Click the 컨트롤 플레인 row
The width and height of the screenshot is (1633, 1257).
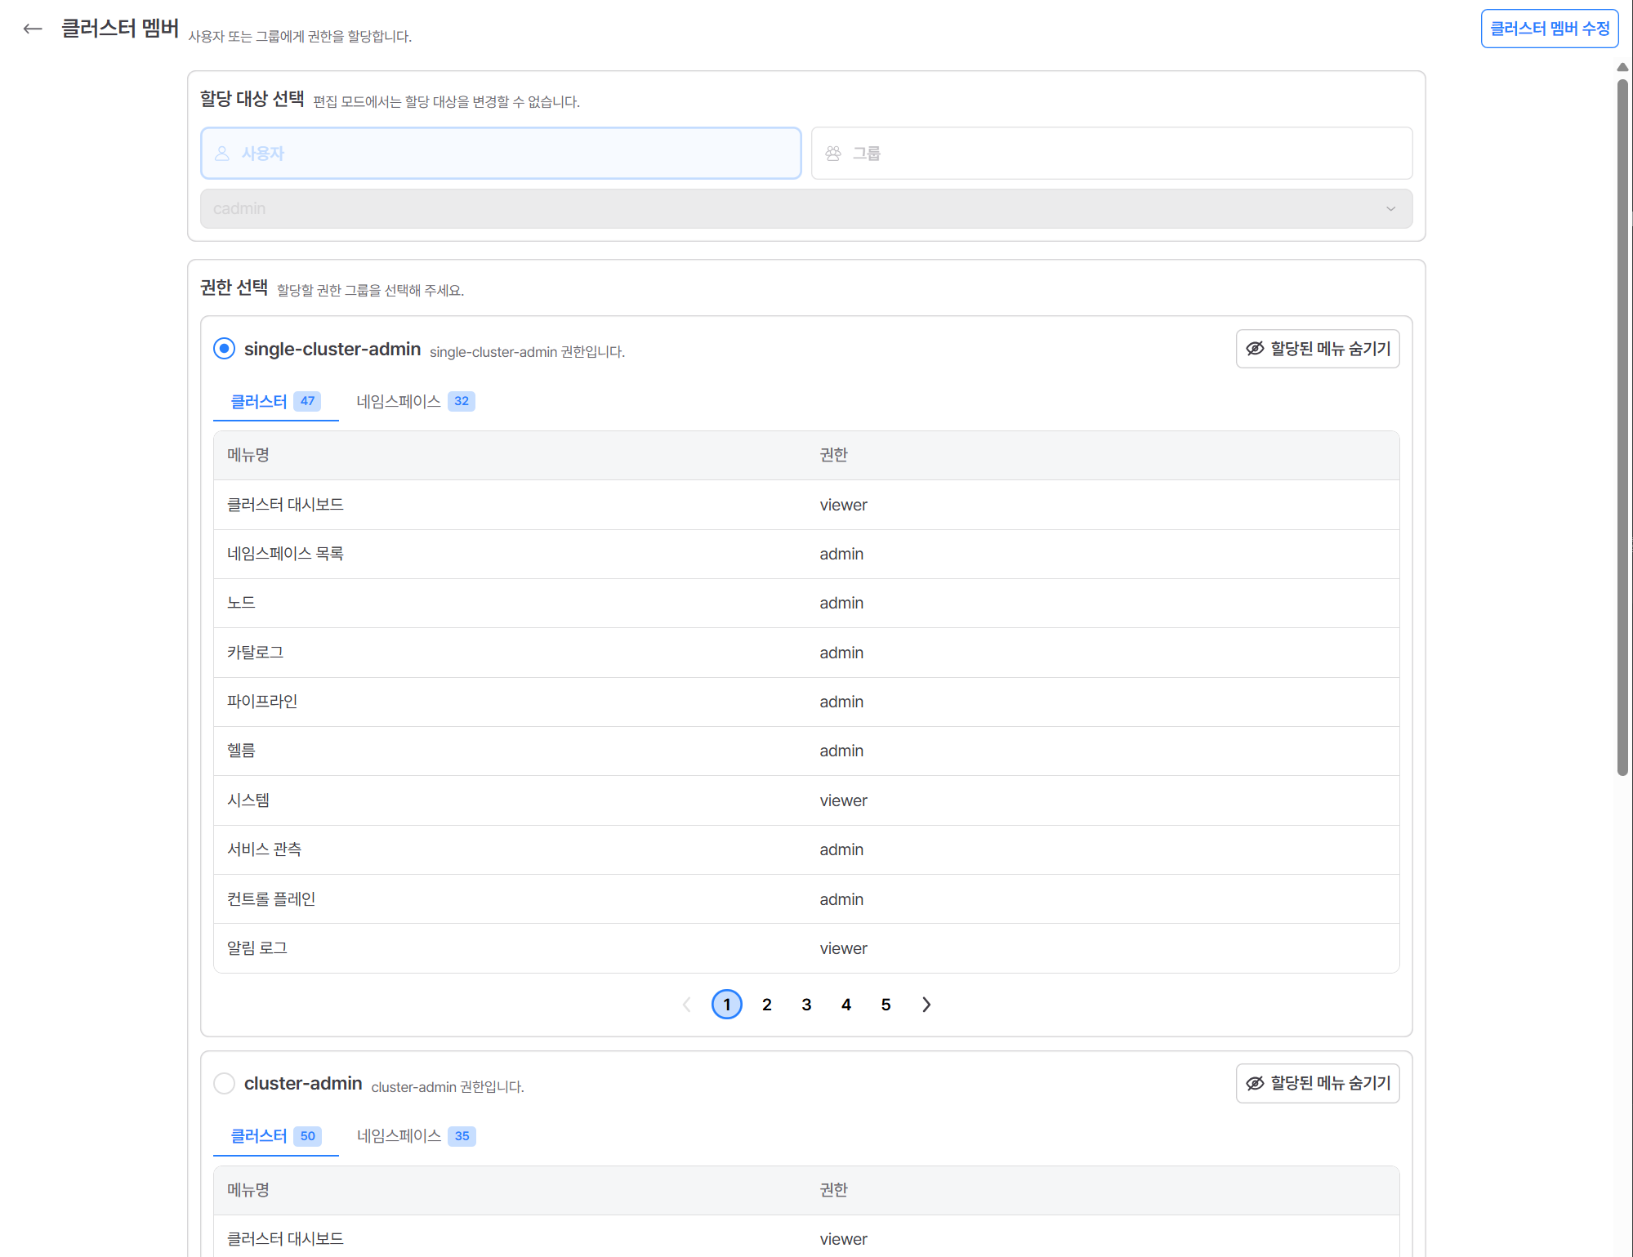tap(806, 899)
